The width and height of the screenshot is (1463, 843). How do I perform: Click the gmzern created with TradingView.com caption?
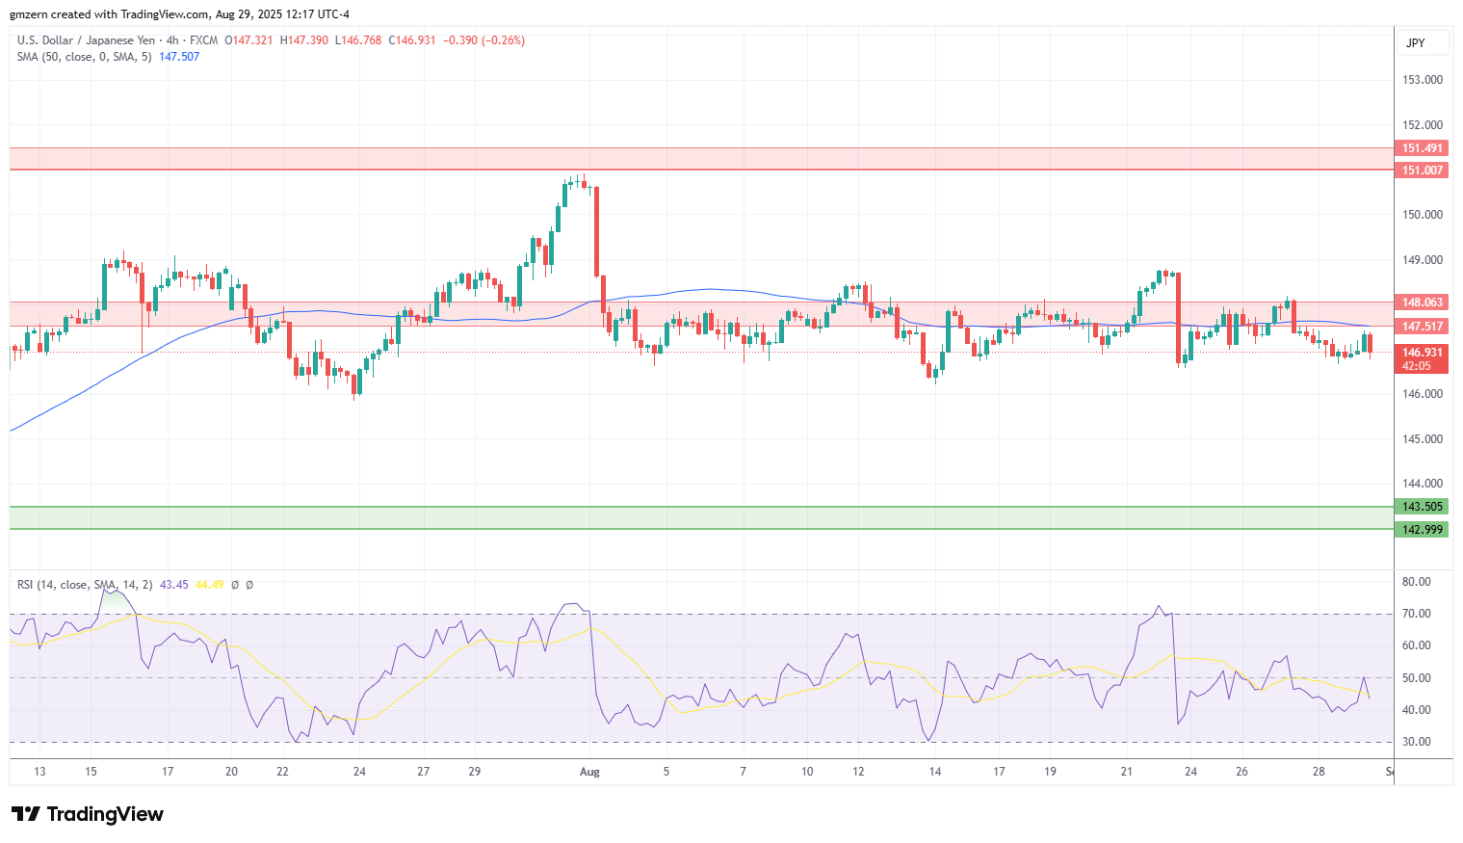(x=180, y=14)
